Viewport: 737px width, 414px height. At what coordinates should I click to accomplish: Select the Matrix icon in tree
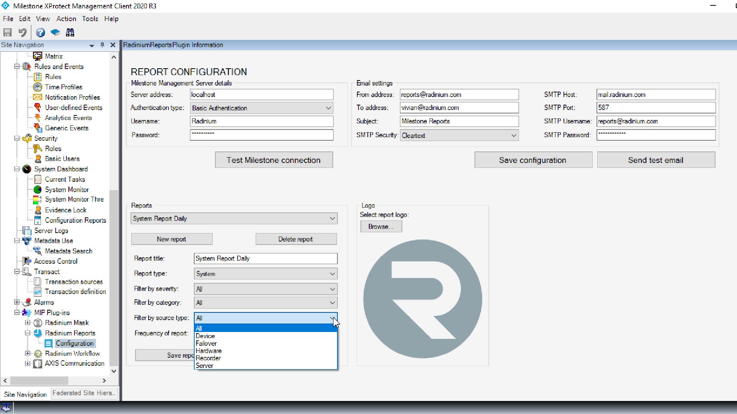coord(37,56)
